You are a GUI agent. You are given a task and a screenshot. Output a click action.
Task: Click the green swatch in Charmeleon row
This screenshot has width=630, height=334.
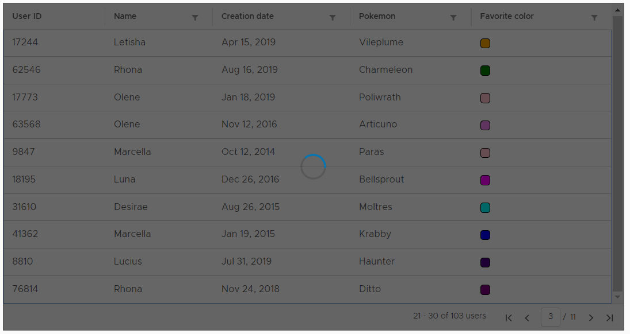(485, 71)
